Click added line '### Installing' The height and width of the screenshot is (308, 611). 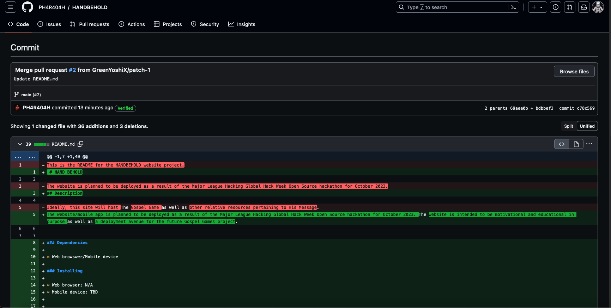click(65, 271)
